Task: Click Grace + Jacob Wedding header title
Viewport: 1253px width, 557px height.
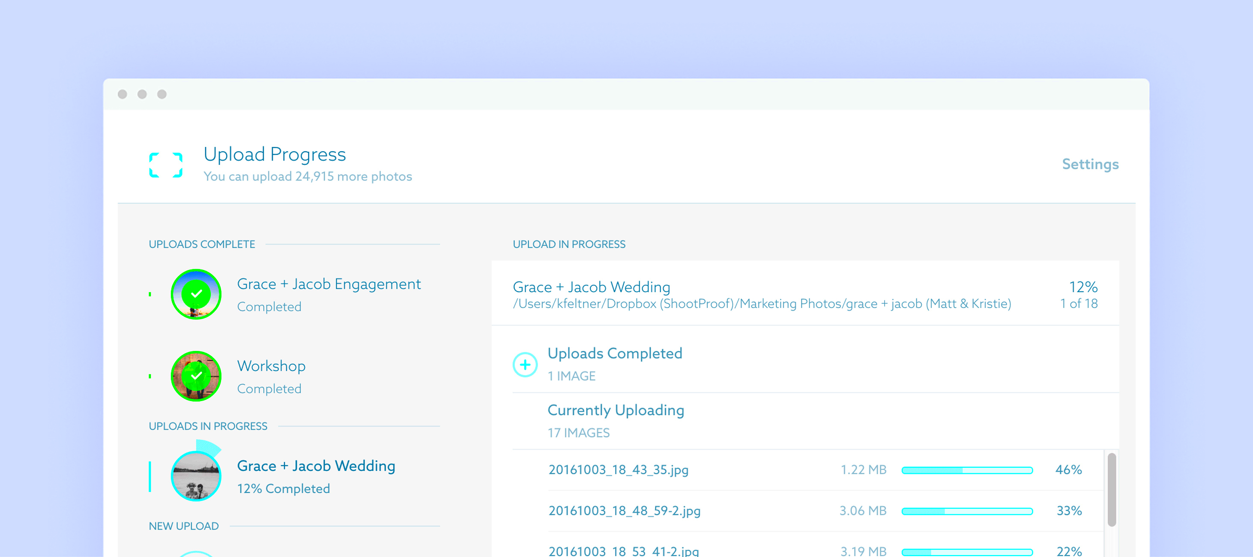Action: [592, 287]
